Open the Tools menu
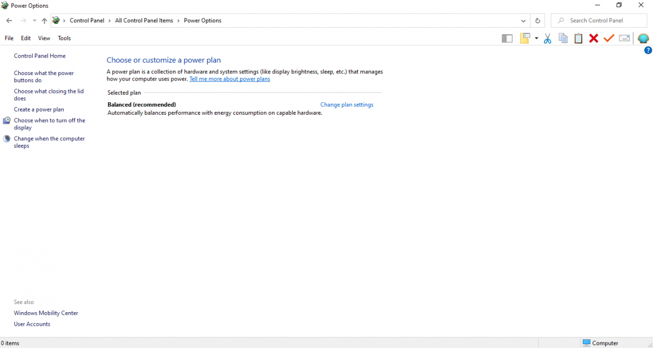This screenshot has height=348, width=653. [x=64, y=39]
